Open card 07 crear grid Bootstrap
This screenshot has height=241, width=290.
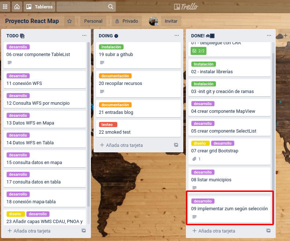click(230, 152)
